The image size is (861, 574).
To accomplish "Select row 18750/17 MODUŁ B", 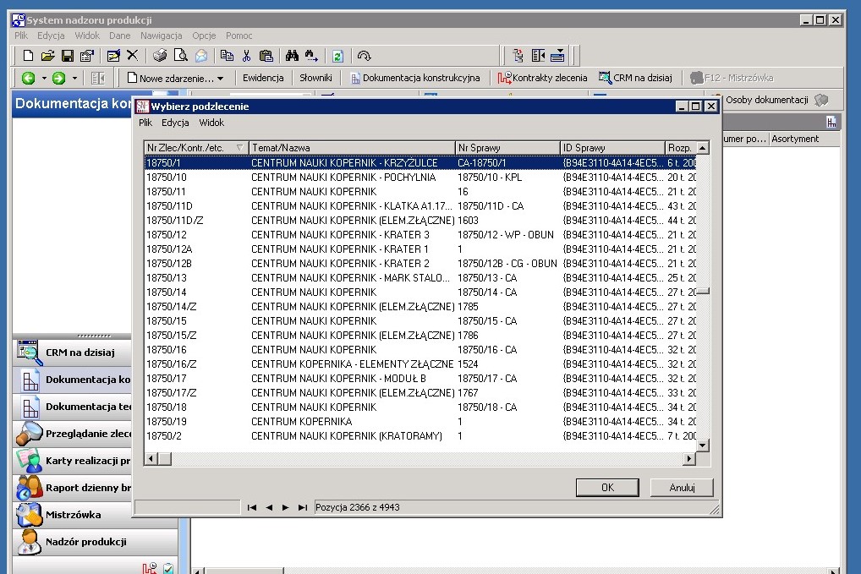I will (x=420, y=378).
